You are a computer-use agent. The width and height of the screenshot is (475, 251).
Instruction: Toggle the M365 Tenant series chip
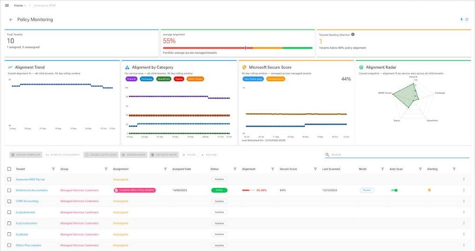tap(195, 79)
